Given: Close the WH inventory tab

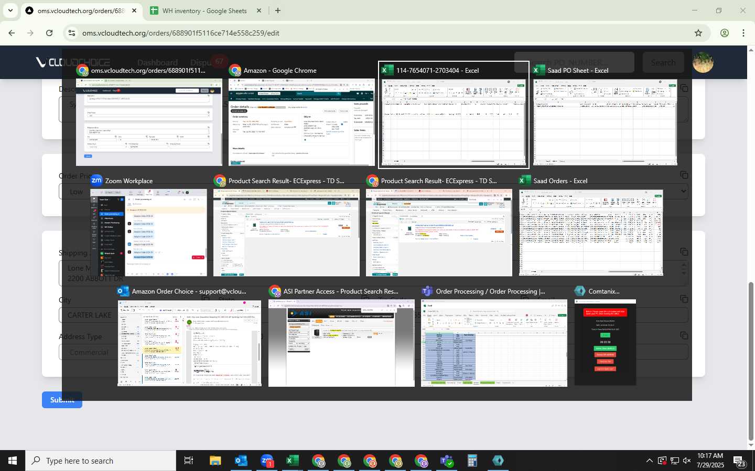Looking at the screenshot, I should [x=259, y=10].
